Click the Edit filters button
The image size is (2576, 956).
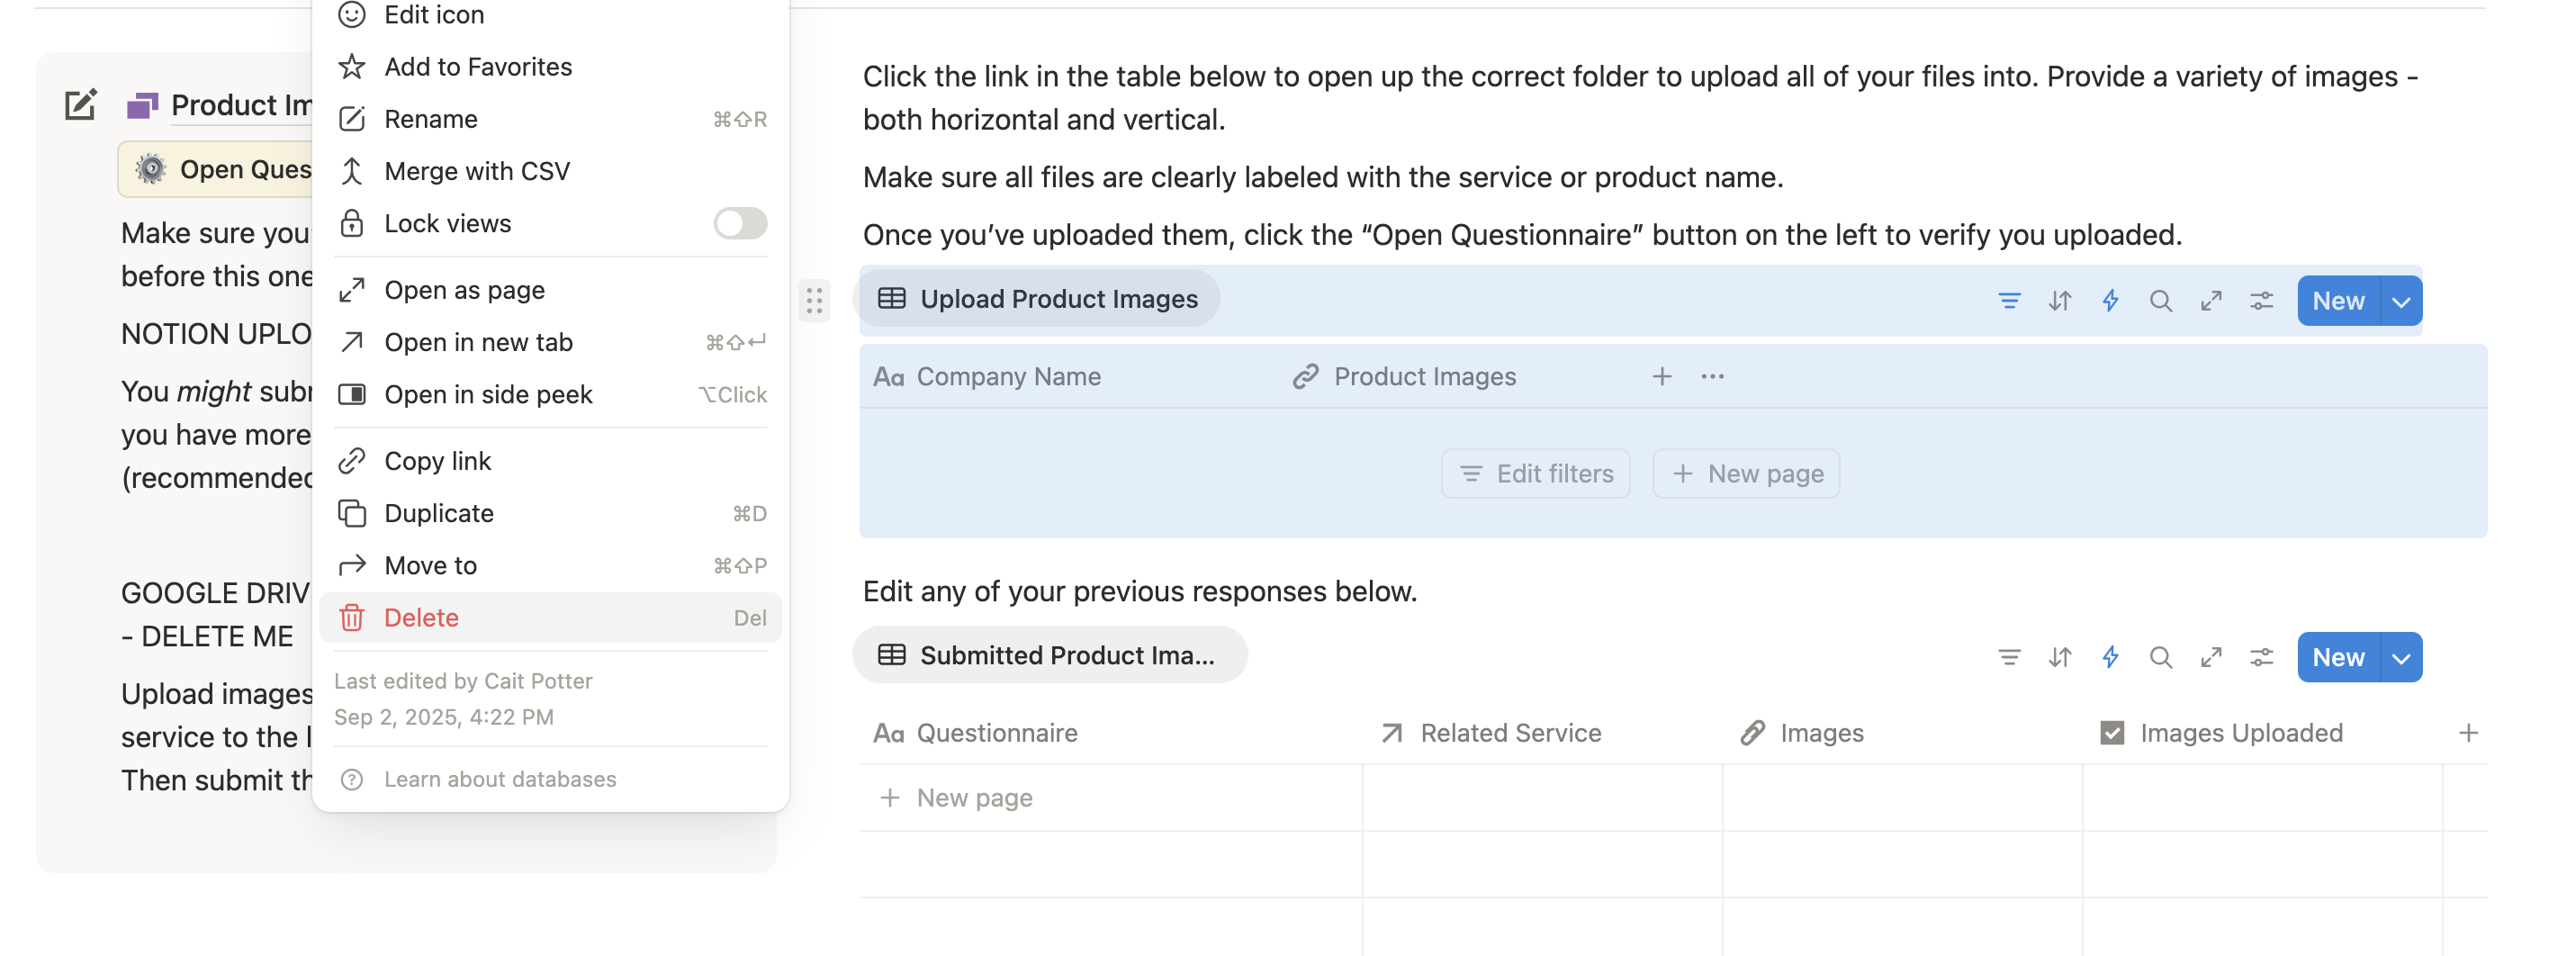[1535, 474]
